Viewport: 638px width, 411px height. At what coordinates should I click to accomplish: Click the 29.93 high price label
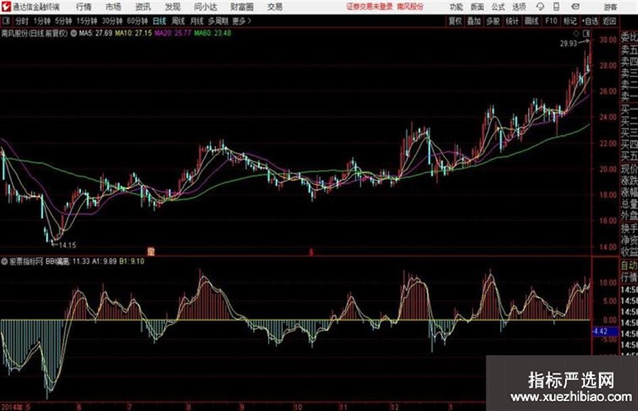568,43
